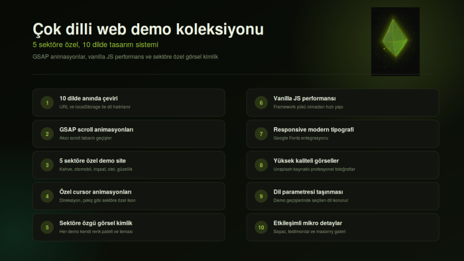
Task: Click the number 10 badge
Action: click(261, 227)
